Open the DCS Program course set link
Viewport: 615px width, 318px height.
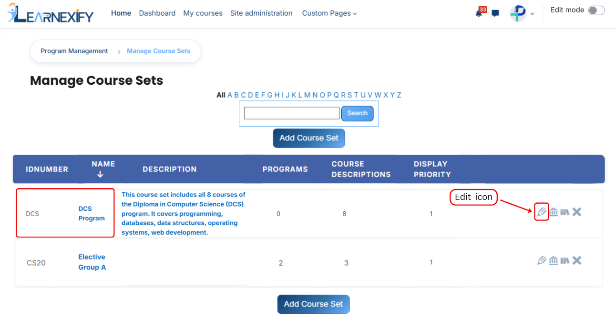[92, 213]
